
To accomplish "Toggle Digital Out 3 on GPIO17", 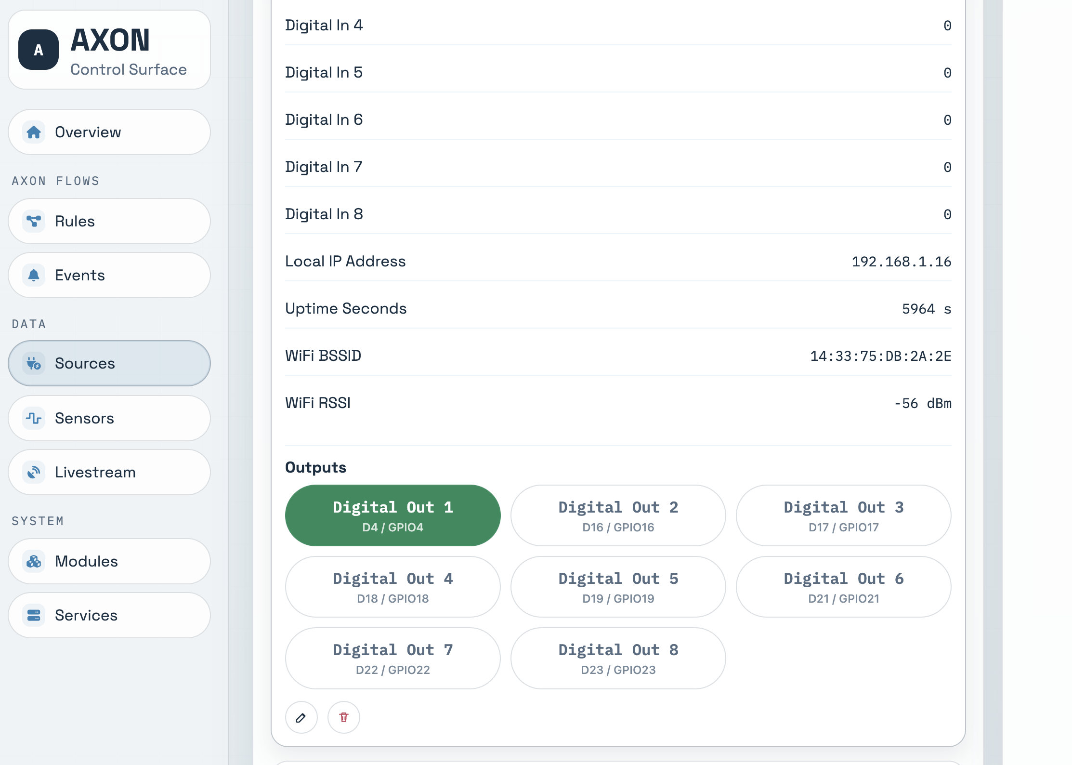I will click(844, 515).
